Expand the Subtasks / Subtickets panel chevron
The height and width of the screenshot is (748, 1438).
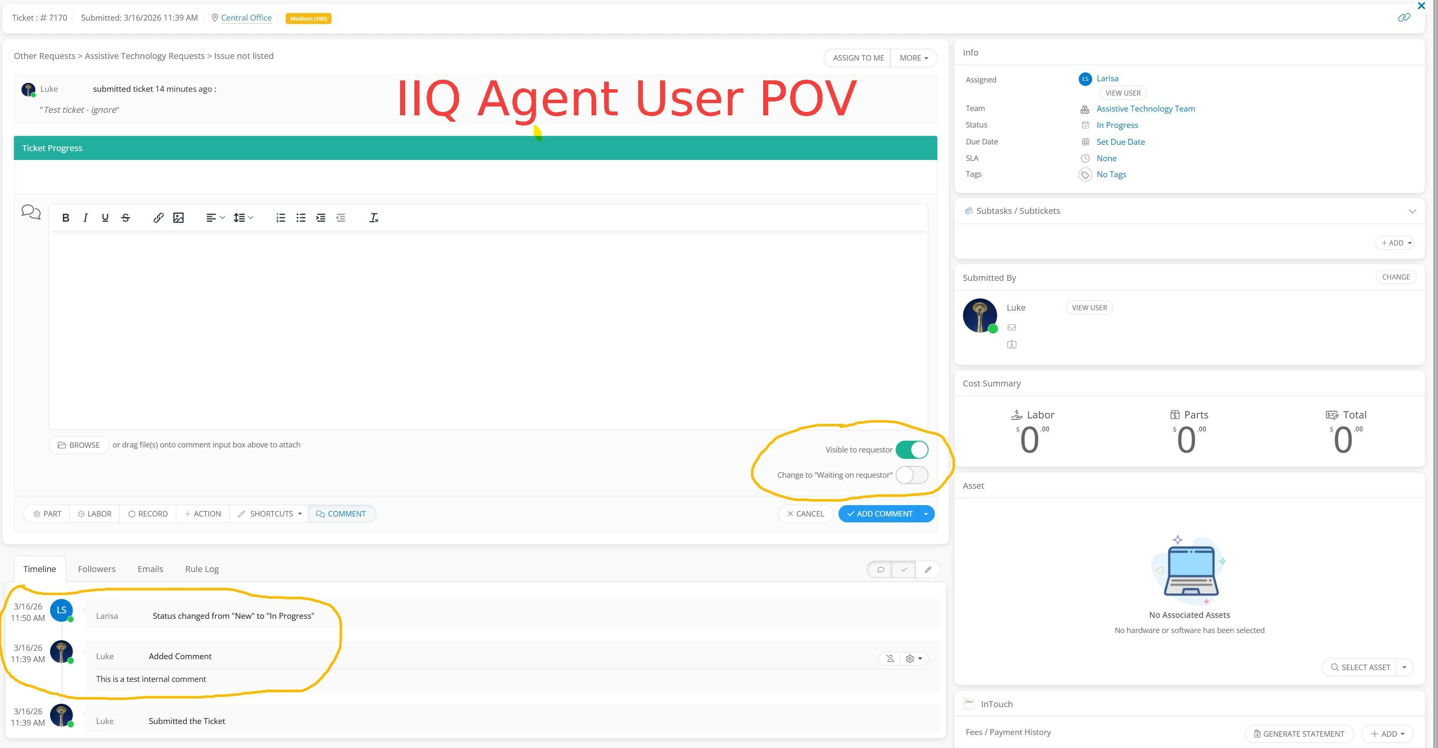1412,211
